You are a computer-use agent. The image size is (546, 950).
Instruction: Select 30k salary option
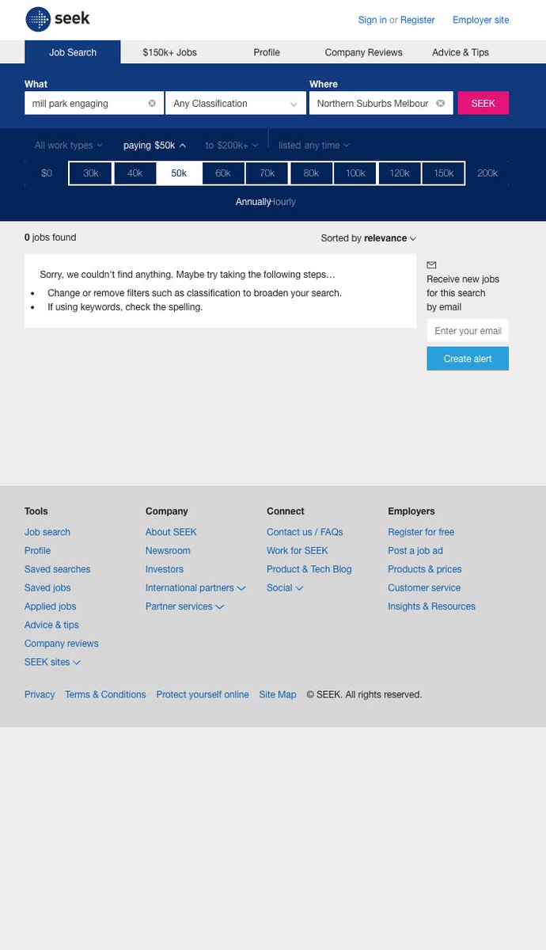tap(91, 173)
